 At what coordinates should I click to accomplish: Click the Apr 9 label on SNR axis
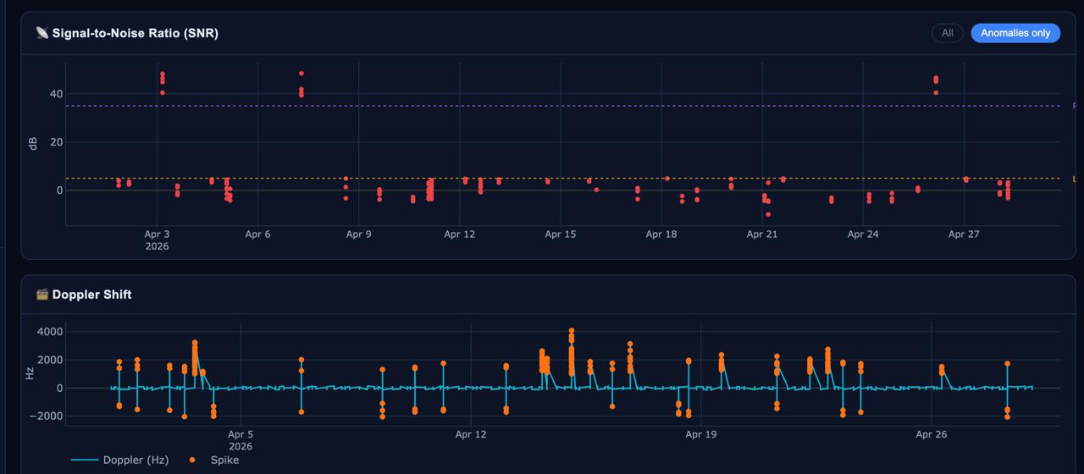pos(358,234)
